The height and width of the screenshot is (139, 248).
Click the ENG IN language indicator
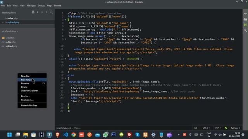[x=209, y=135]
